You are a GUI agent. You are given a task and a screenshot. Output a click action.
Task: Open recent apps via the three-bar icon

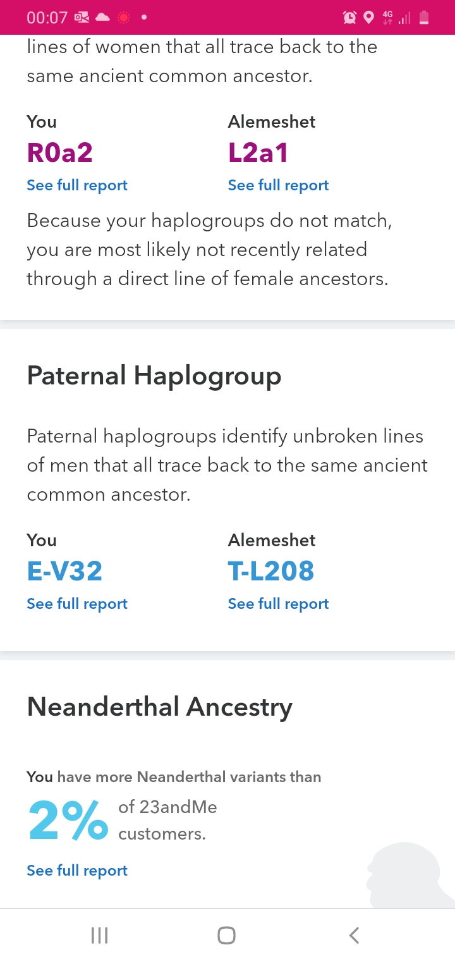tap(99, 935)
